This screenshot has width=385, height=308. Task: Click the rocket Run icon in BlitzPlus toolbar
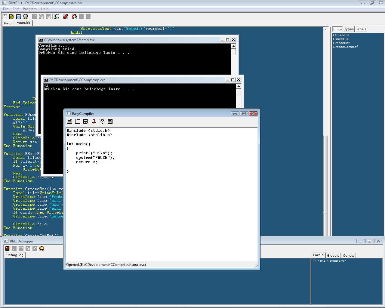[x=66, y=17]
